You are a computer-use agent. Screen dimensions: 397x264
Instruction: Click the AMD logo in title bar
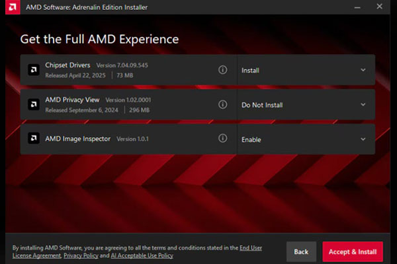pyautogui.click(x=11, y=7)
